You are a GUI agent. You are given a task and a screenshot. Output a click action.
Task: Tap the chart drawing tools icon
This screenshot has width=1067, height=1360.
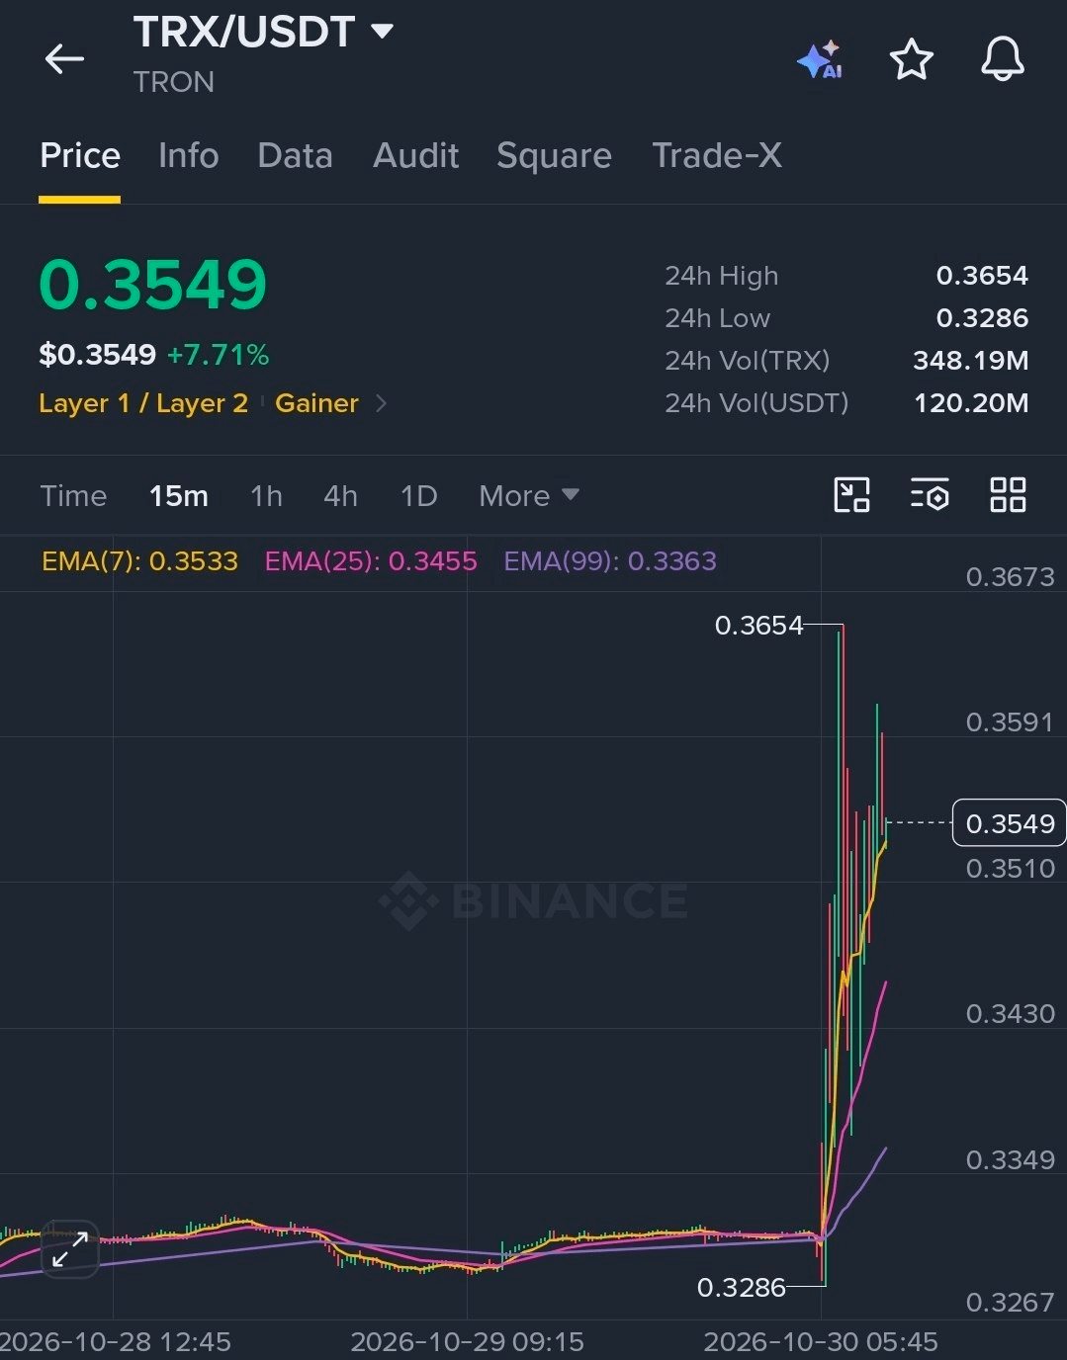(851, 494)
